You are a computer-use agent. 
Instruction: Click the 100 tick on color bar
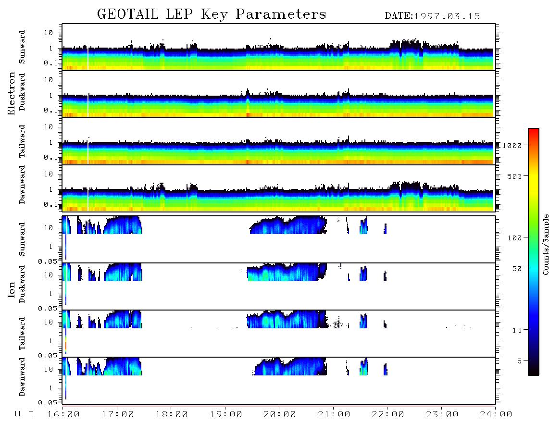[514, 238]
